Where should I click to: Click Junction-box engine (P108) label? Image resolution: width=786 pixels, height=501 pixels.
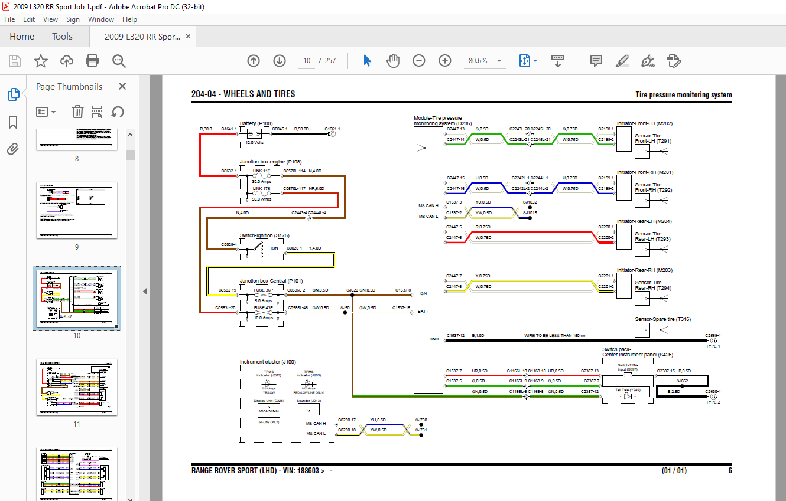coord(270,161)
